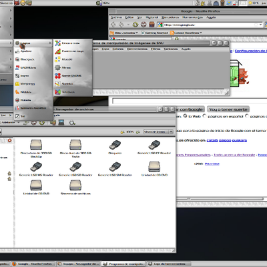
Task: Reload the page in Firefox
Action: pyautogui.click(x=136, y=25)
